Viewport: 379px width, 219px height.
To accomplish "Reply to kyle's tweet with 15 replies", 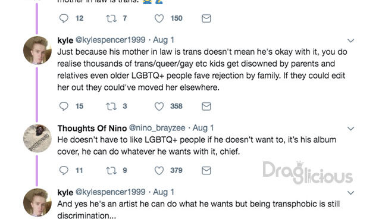I will pos(64,107).
